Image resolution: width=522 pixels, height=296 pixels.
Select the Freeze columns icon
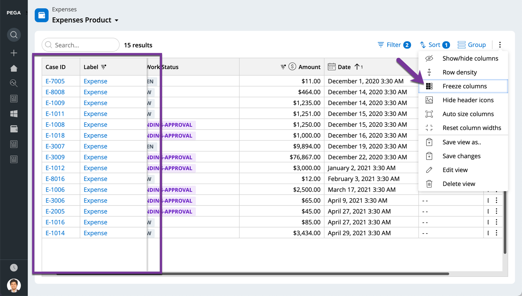tap(429, 86)
